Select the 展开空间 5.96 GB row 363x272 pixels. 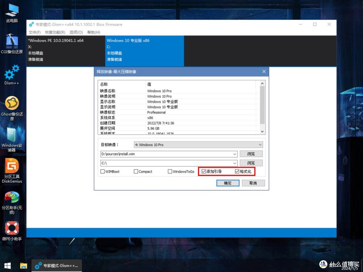coord(177,128)
